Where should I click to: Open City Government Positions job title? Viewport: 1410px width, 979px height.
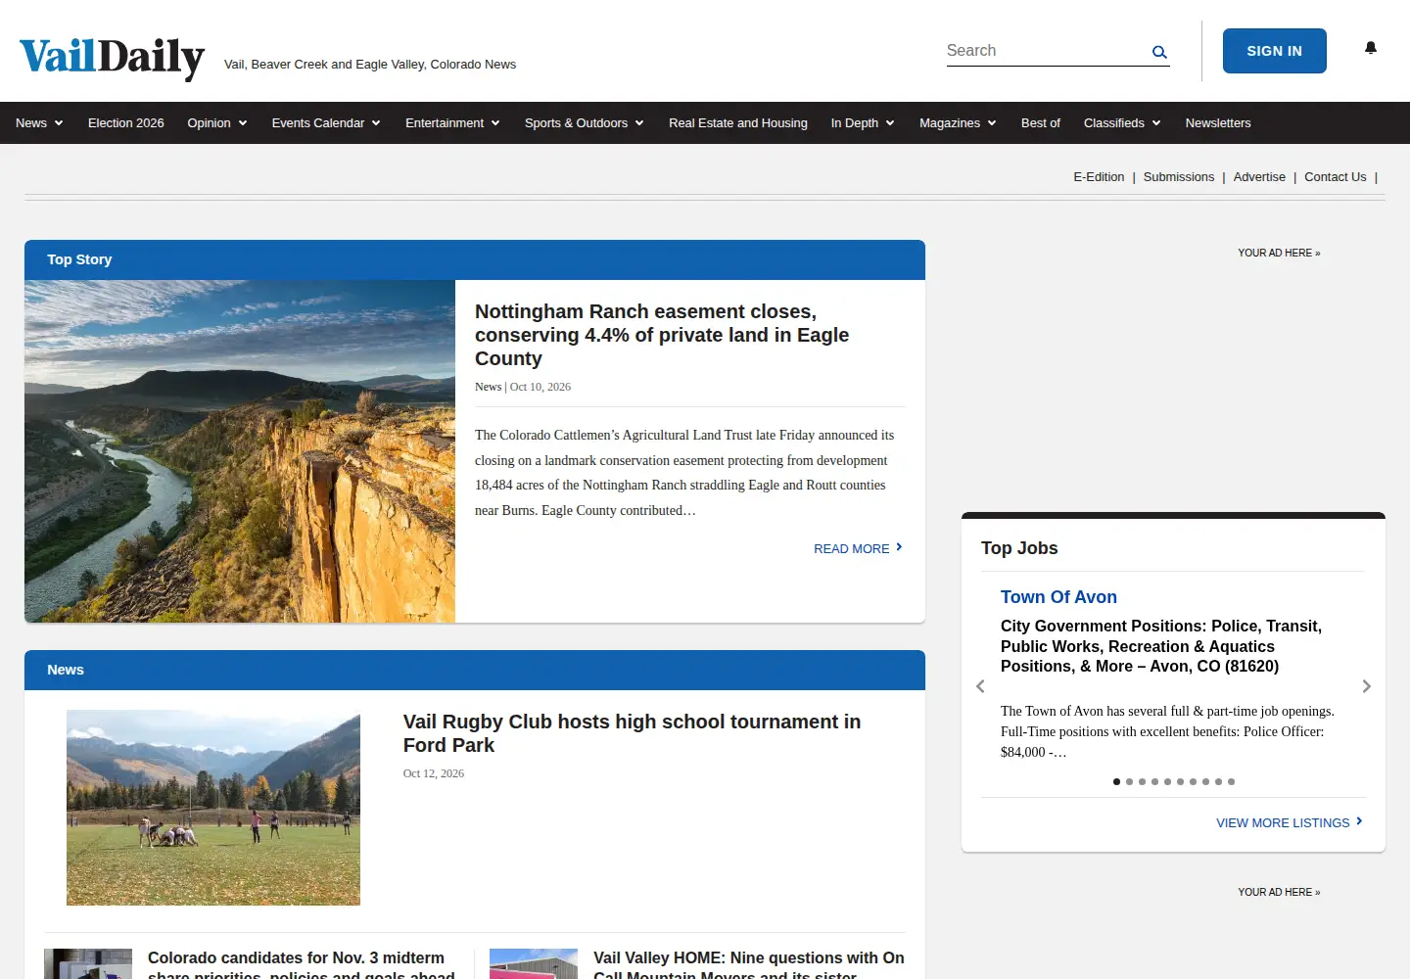click(x=1161, y=646)
